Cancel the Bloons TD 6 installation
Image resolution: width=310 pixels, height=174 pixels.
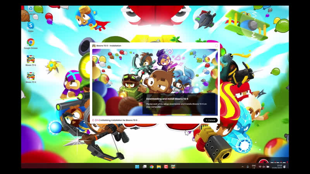pos(210,120)
